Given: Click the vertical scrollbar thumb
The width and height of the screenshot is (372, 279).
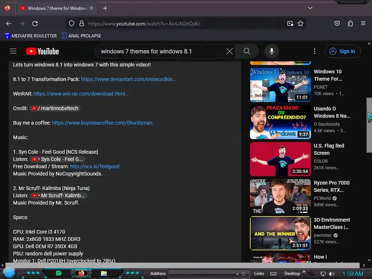Looking at the screenshot, I should (x=369, y=125).
